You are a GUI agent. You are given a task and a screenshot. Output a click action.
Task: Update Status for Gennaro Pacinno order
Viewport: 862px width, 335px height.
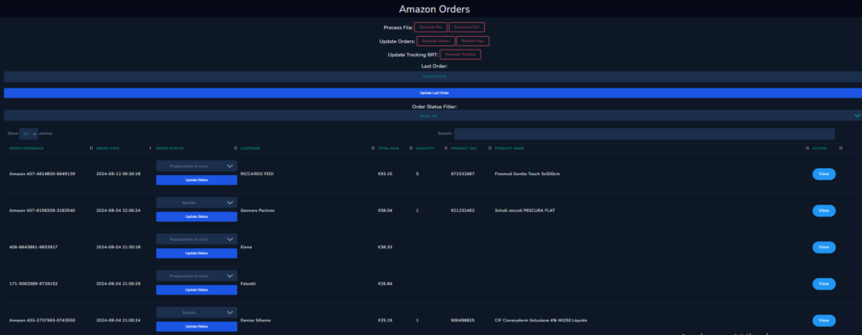(197, 216)
